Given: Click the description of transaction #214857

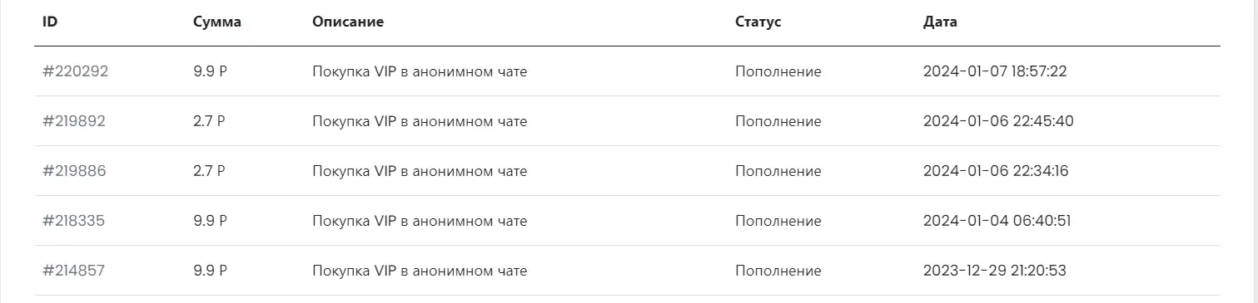Looking at the screenshot, I should pos(420,271).
